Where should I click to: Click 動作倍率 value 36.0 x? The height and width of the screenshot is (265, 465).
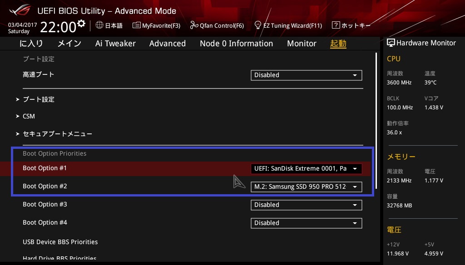click(395, 132)
